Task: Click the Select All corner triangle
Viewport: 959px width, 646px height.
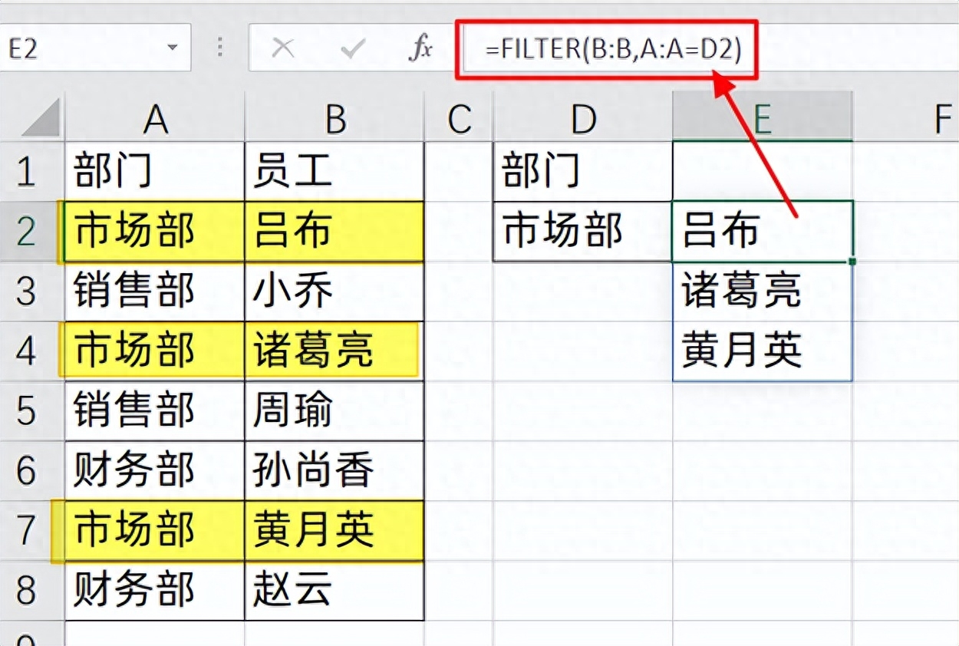Action: point(35,120)
